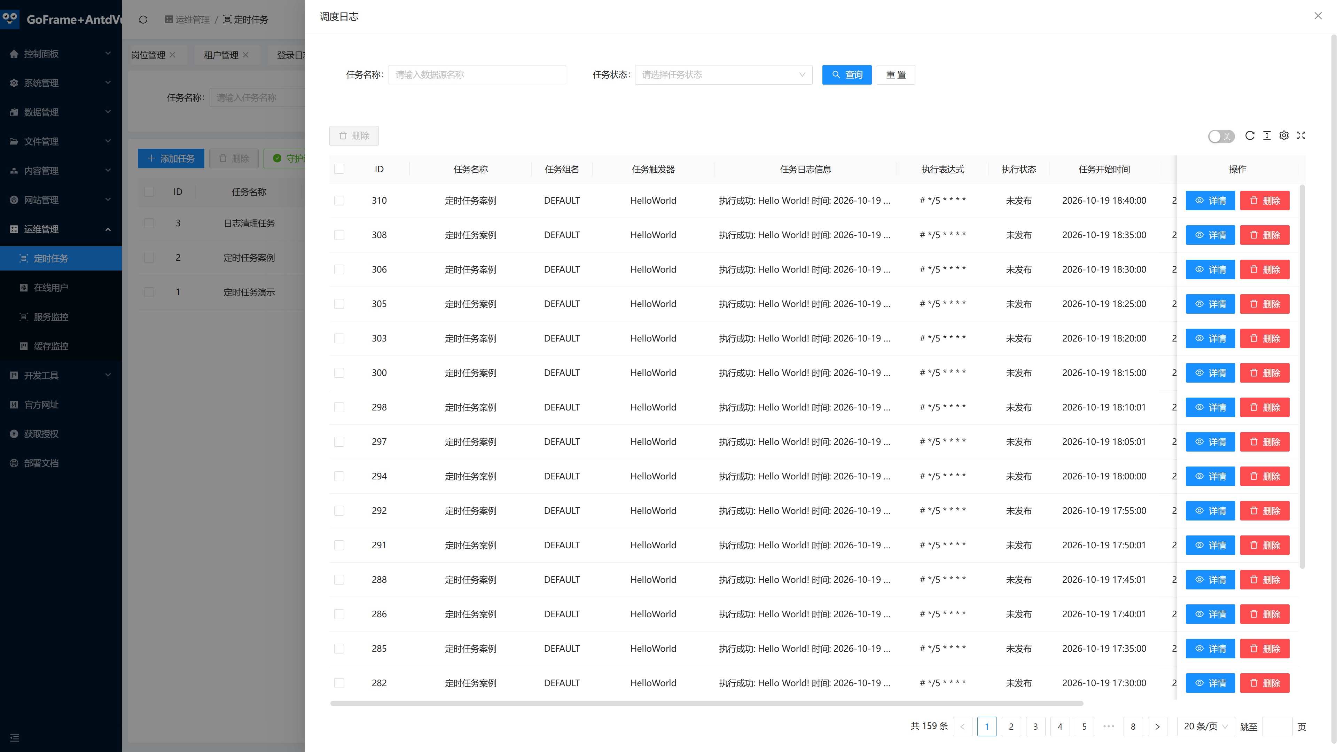Open the 任务状态 dropdown

tap(723, 75)
